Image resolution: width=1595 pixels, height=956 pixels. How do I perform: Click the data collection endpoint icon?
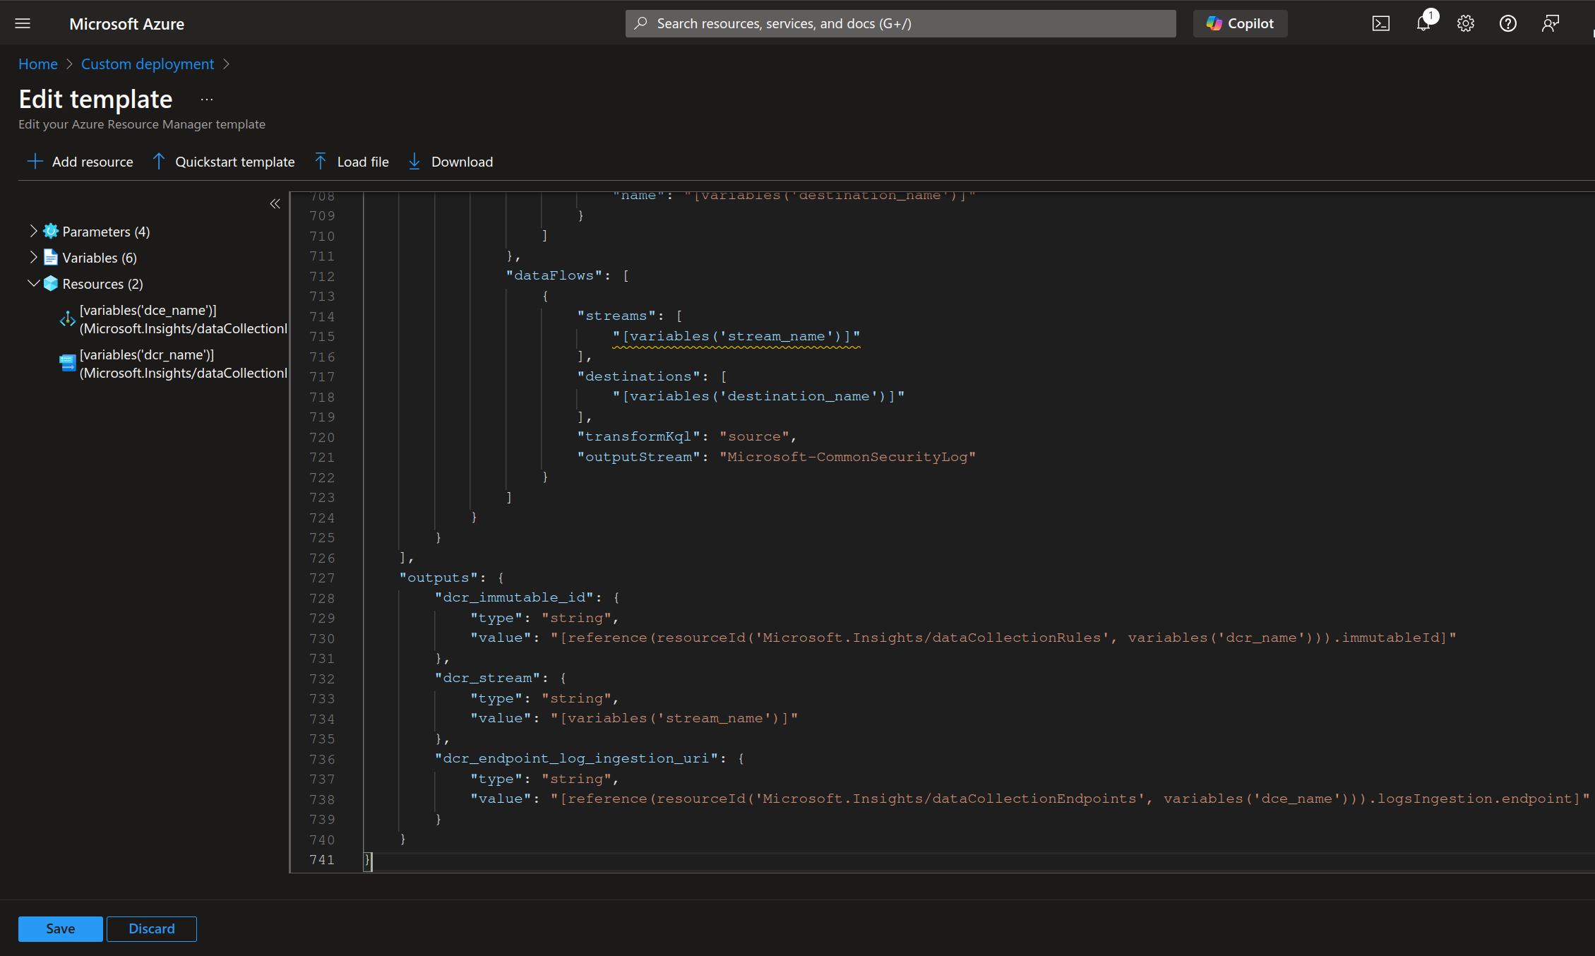point(67,319)
